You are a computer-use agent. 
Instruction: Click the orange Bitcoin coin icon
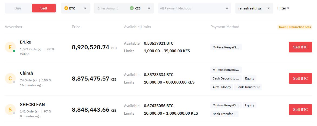tap(66, 8)
